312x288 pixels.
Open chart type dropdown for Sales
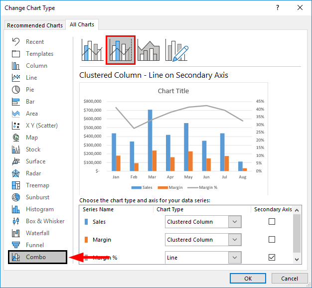pos(235,222)
